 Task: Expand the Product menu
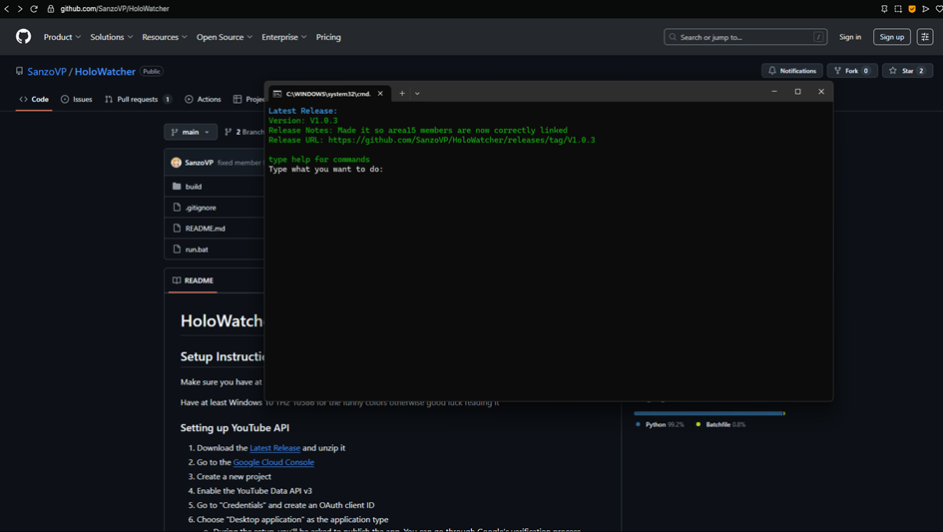[62, 37]
